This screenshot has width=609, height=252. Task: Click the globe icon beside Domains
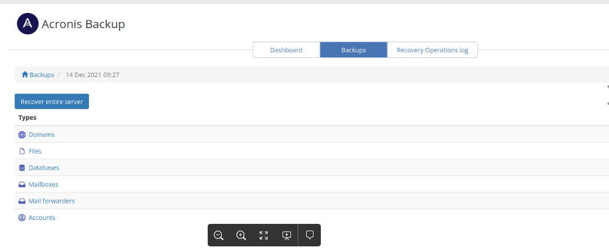pos(22,135)
